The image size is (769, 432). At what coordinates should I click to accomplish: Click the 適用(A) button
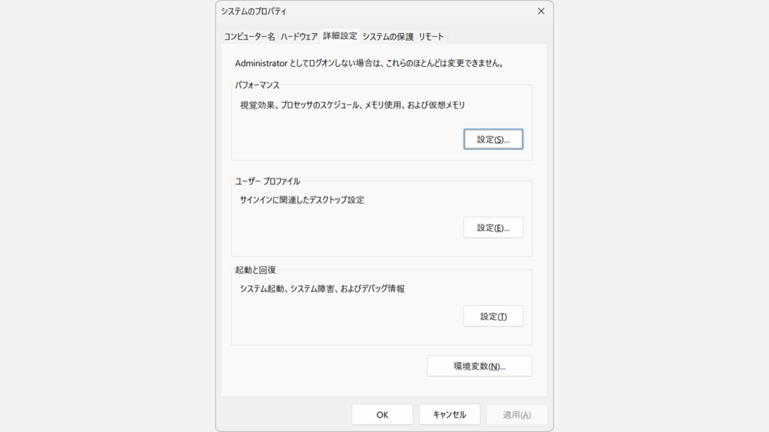[517, 414]
